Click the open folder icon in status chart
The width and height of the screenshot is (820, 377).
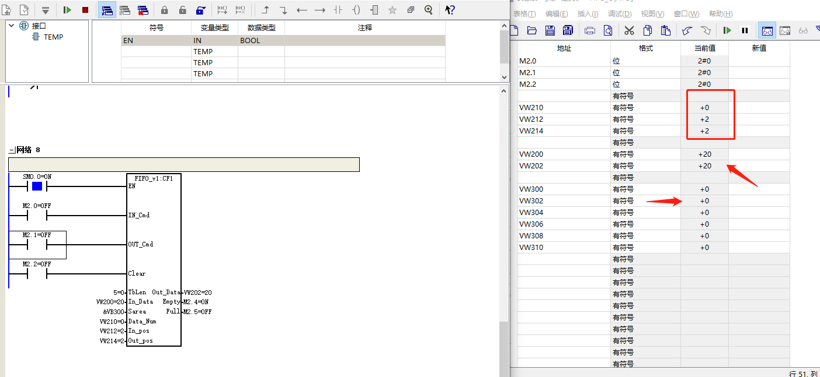(531, 30)
